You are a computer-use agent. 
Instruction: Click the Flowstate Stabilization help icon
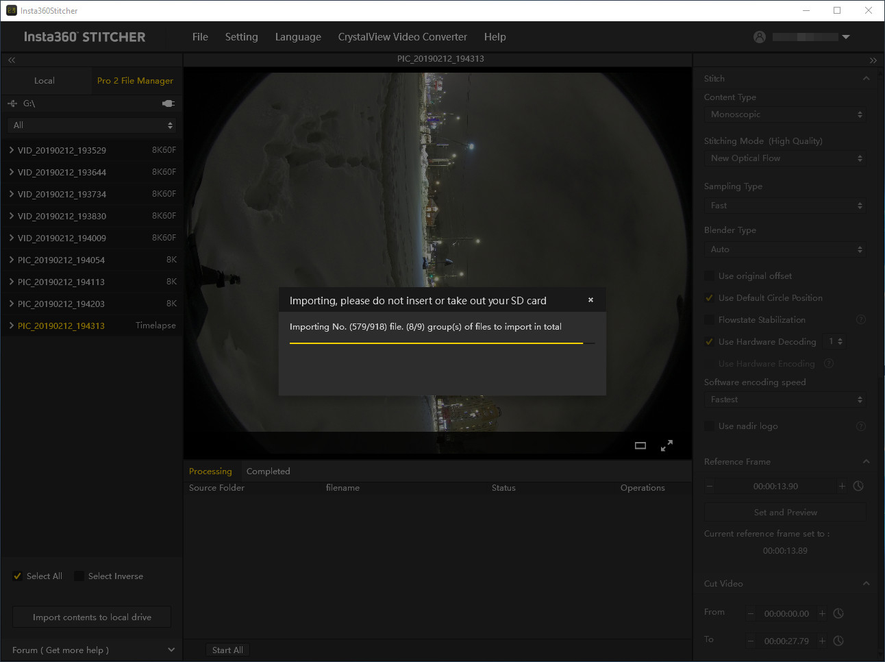861,320
